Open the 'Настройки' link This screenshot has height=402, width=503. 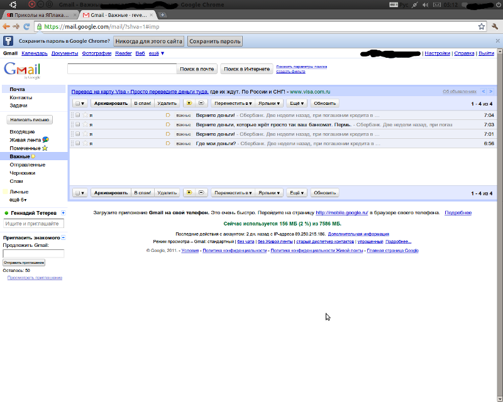[x=437, y=53]
